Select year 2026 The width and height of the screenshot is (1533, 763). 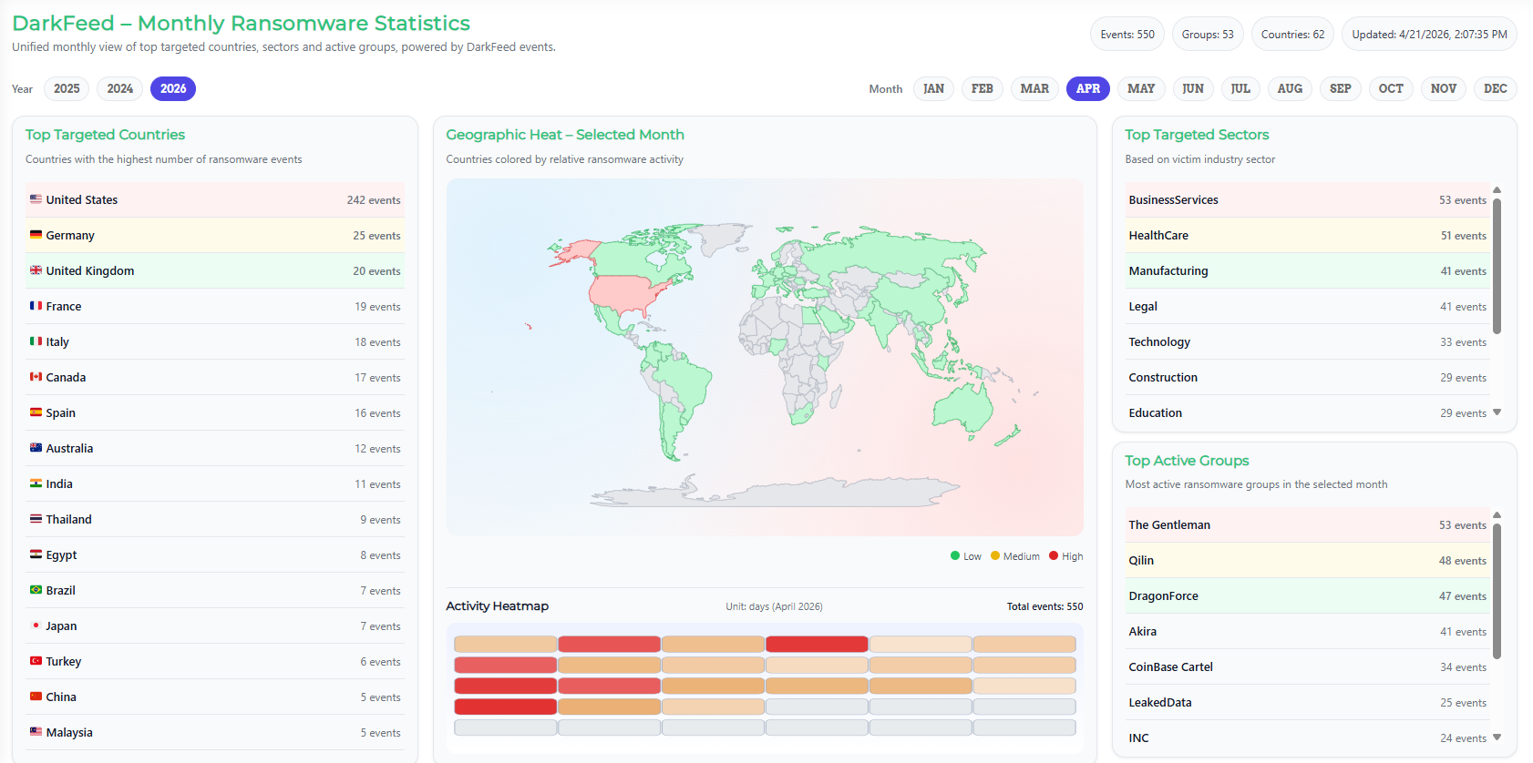coord(173,88)
